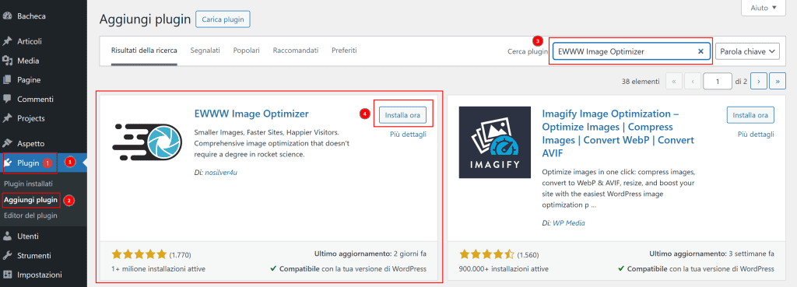Click the Commenti speech bubble icon
Screen dimensions: 797x287
[x=7, y=100]
